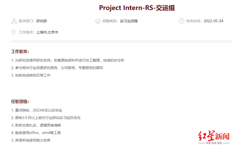The image size is (232, 147).
Task: Click the 工作职责 section heading
Action: point(20,52)
